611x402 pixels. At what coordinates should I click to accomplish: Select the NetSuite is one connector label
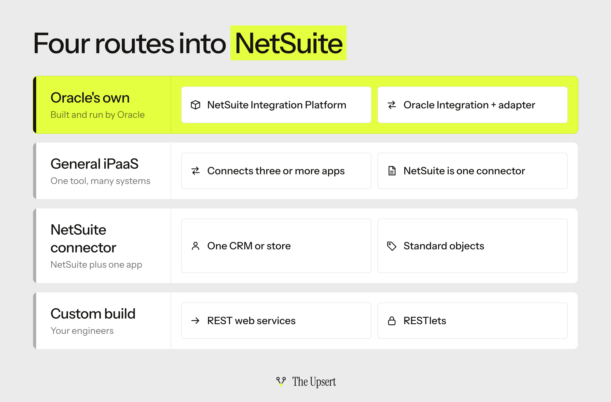464,171
